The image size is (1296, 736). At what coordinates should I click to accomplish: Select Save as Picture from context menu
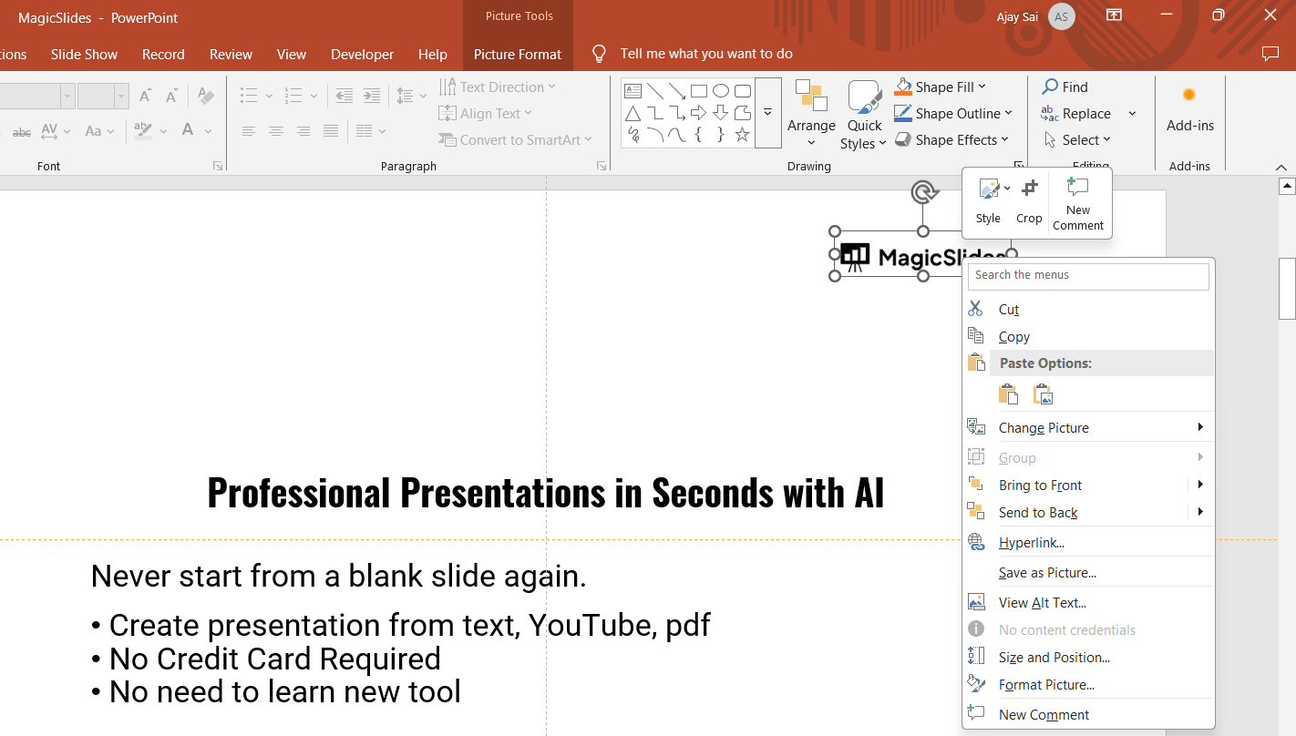[1047, 573]
